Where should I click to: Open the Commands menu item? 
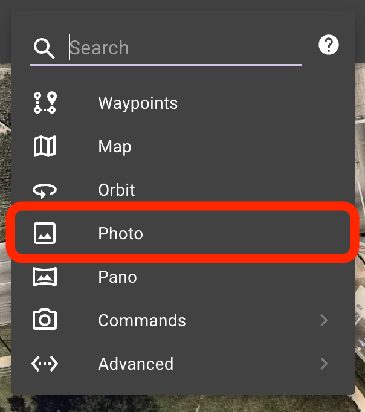click(x=182, y=320)
